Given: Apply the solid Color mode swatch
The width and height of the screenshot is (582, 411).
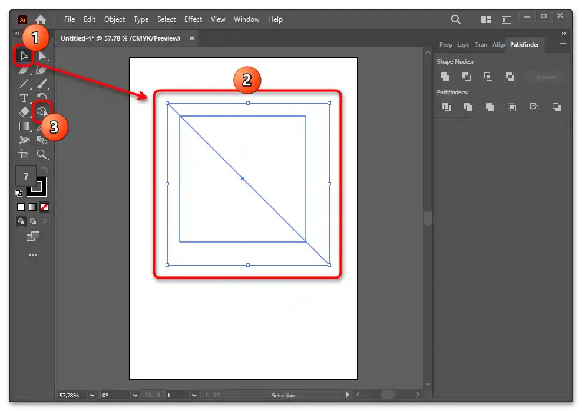Looking at the screenshot, I should click(21, 207).
